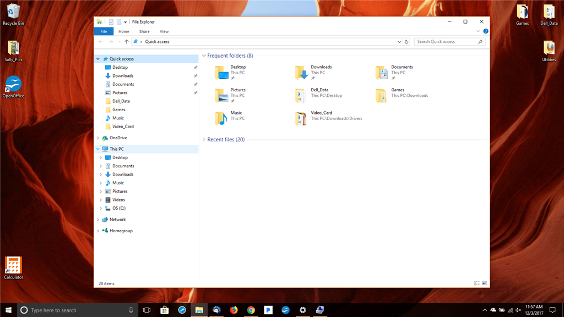Switch to large thumbnails view in status bar

485,282
